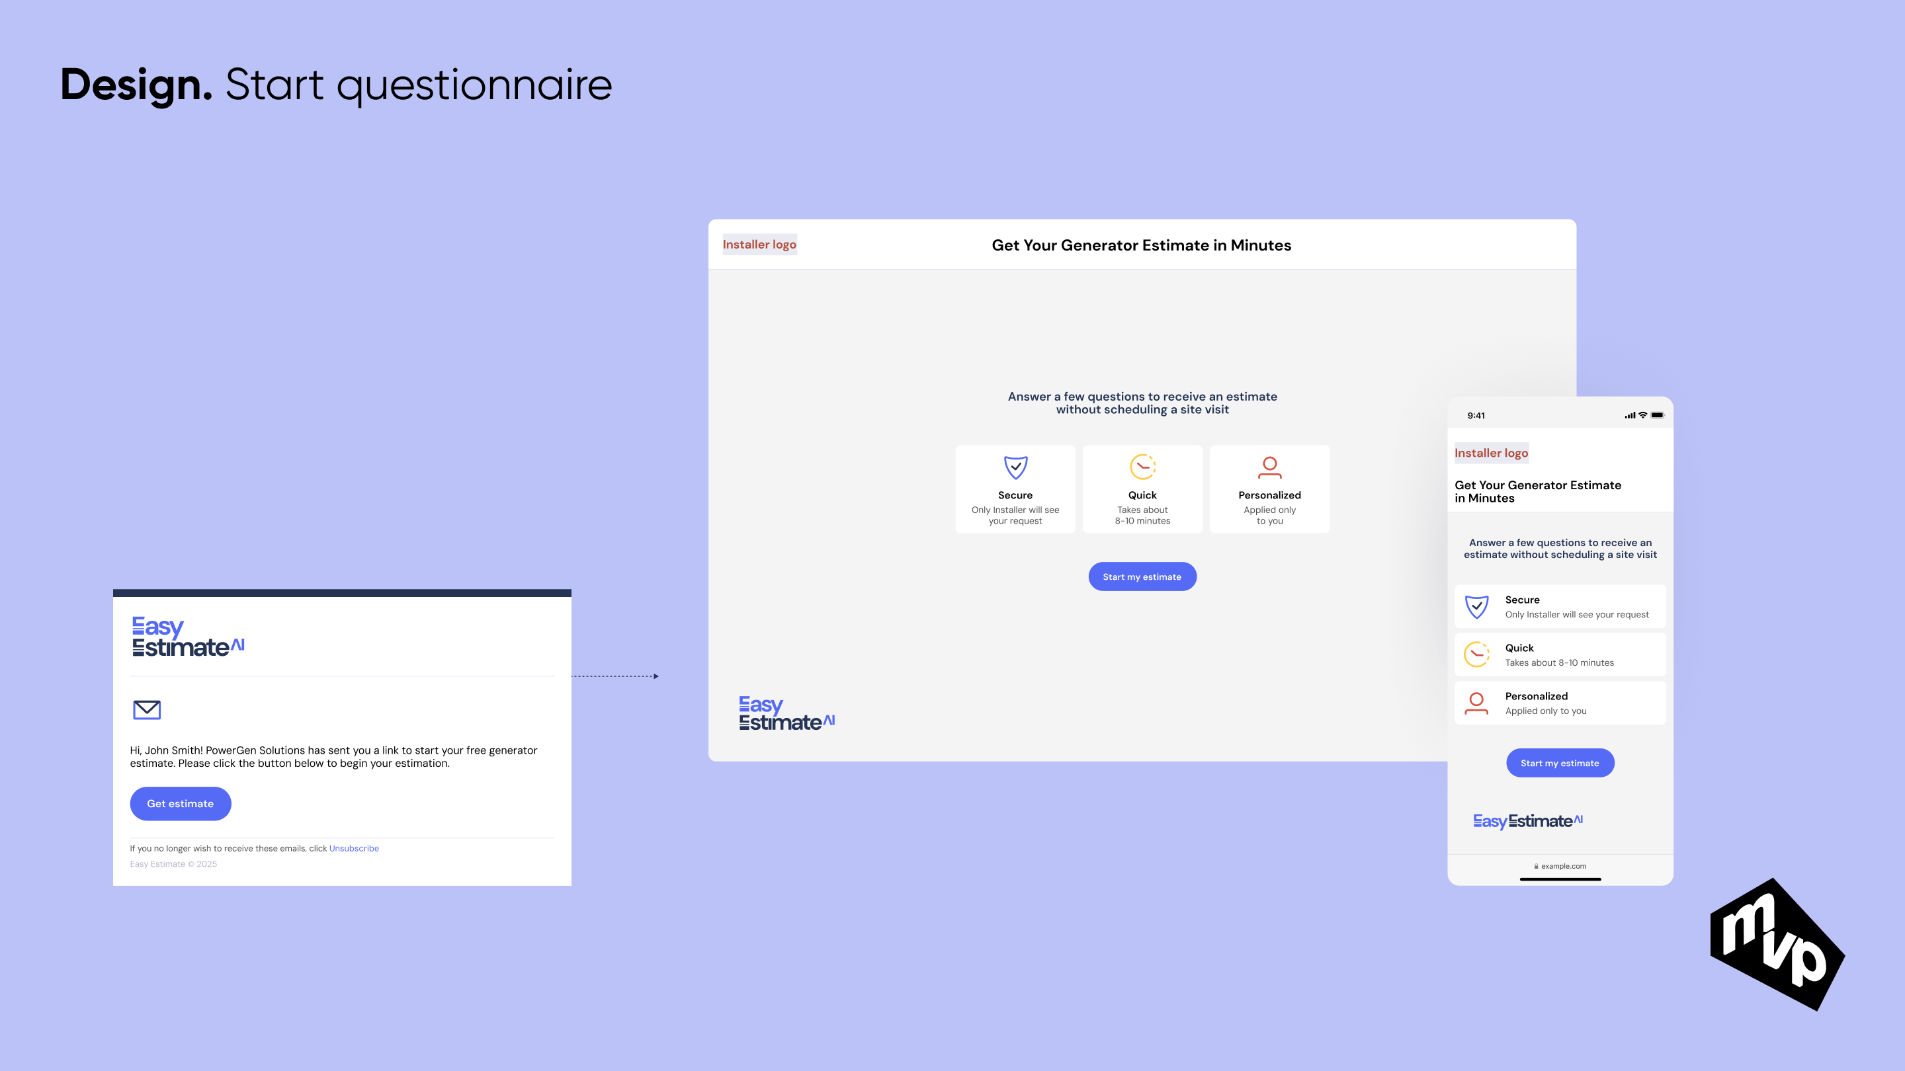Click the person icon in the mobile Personalized row

click(1477, 702)
